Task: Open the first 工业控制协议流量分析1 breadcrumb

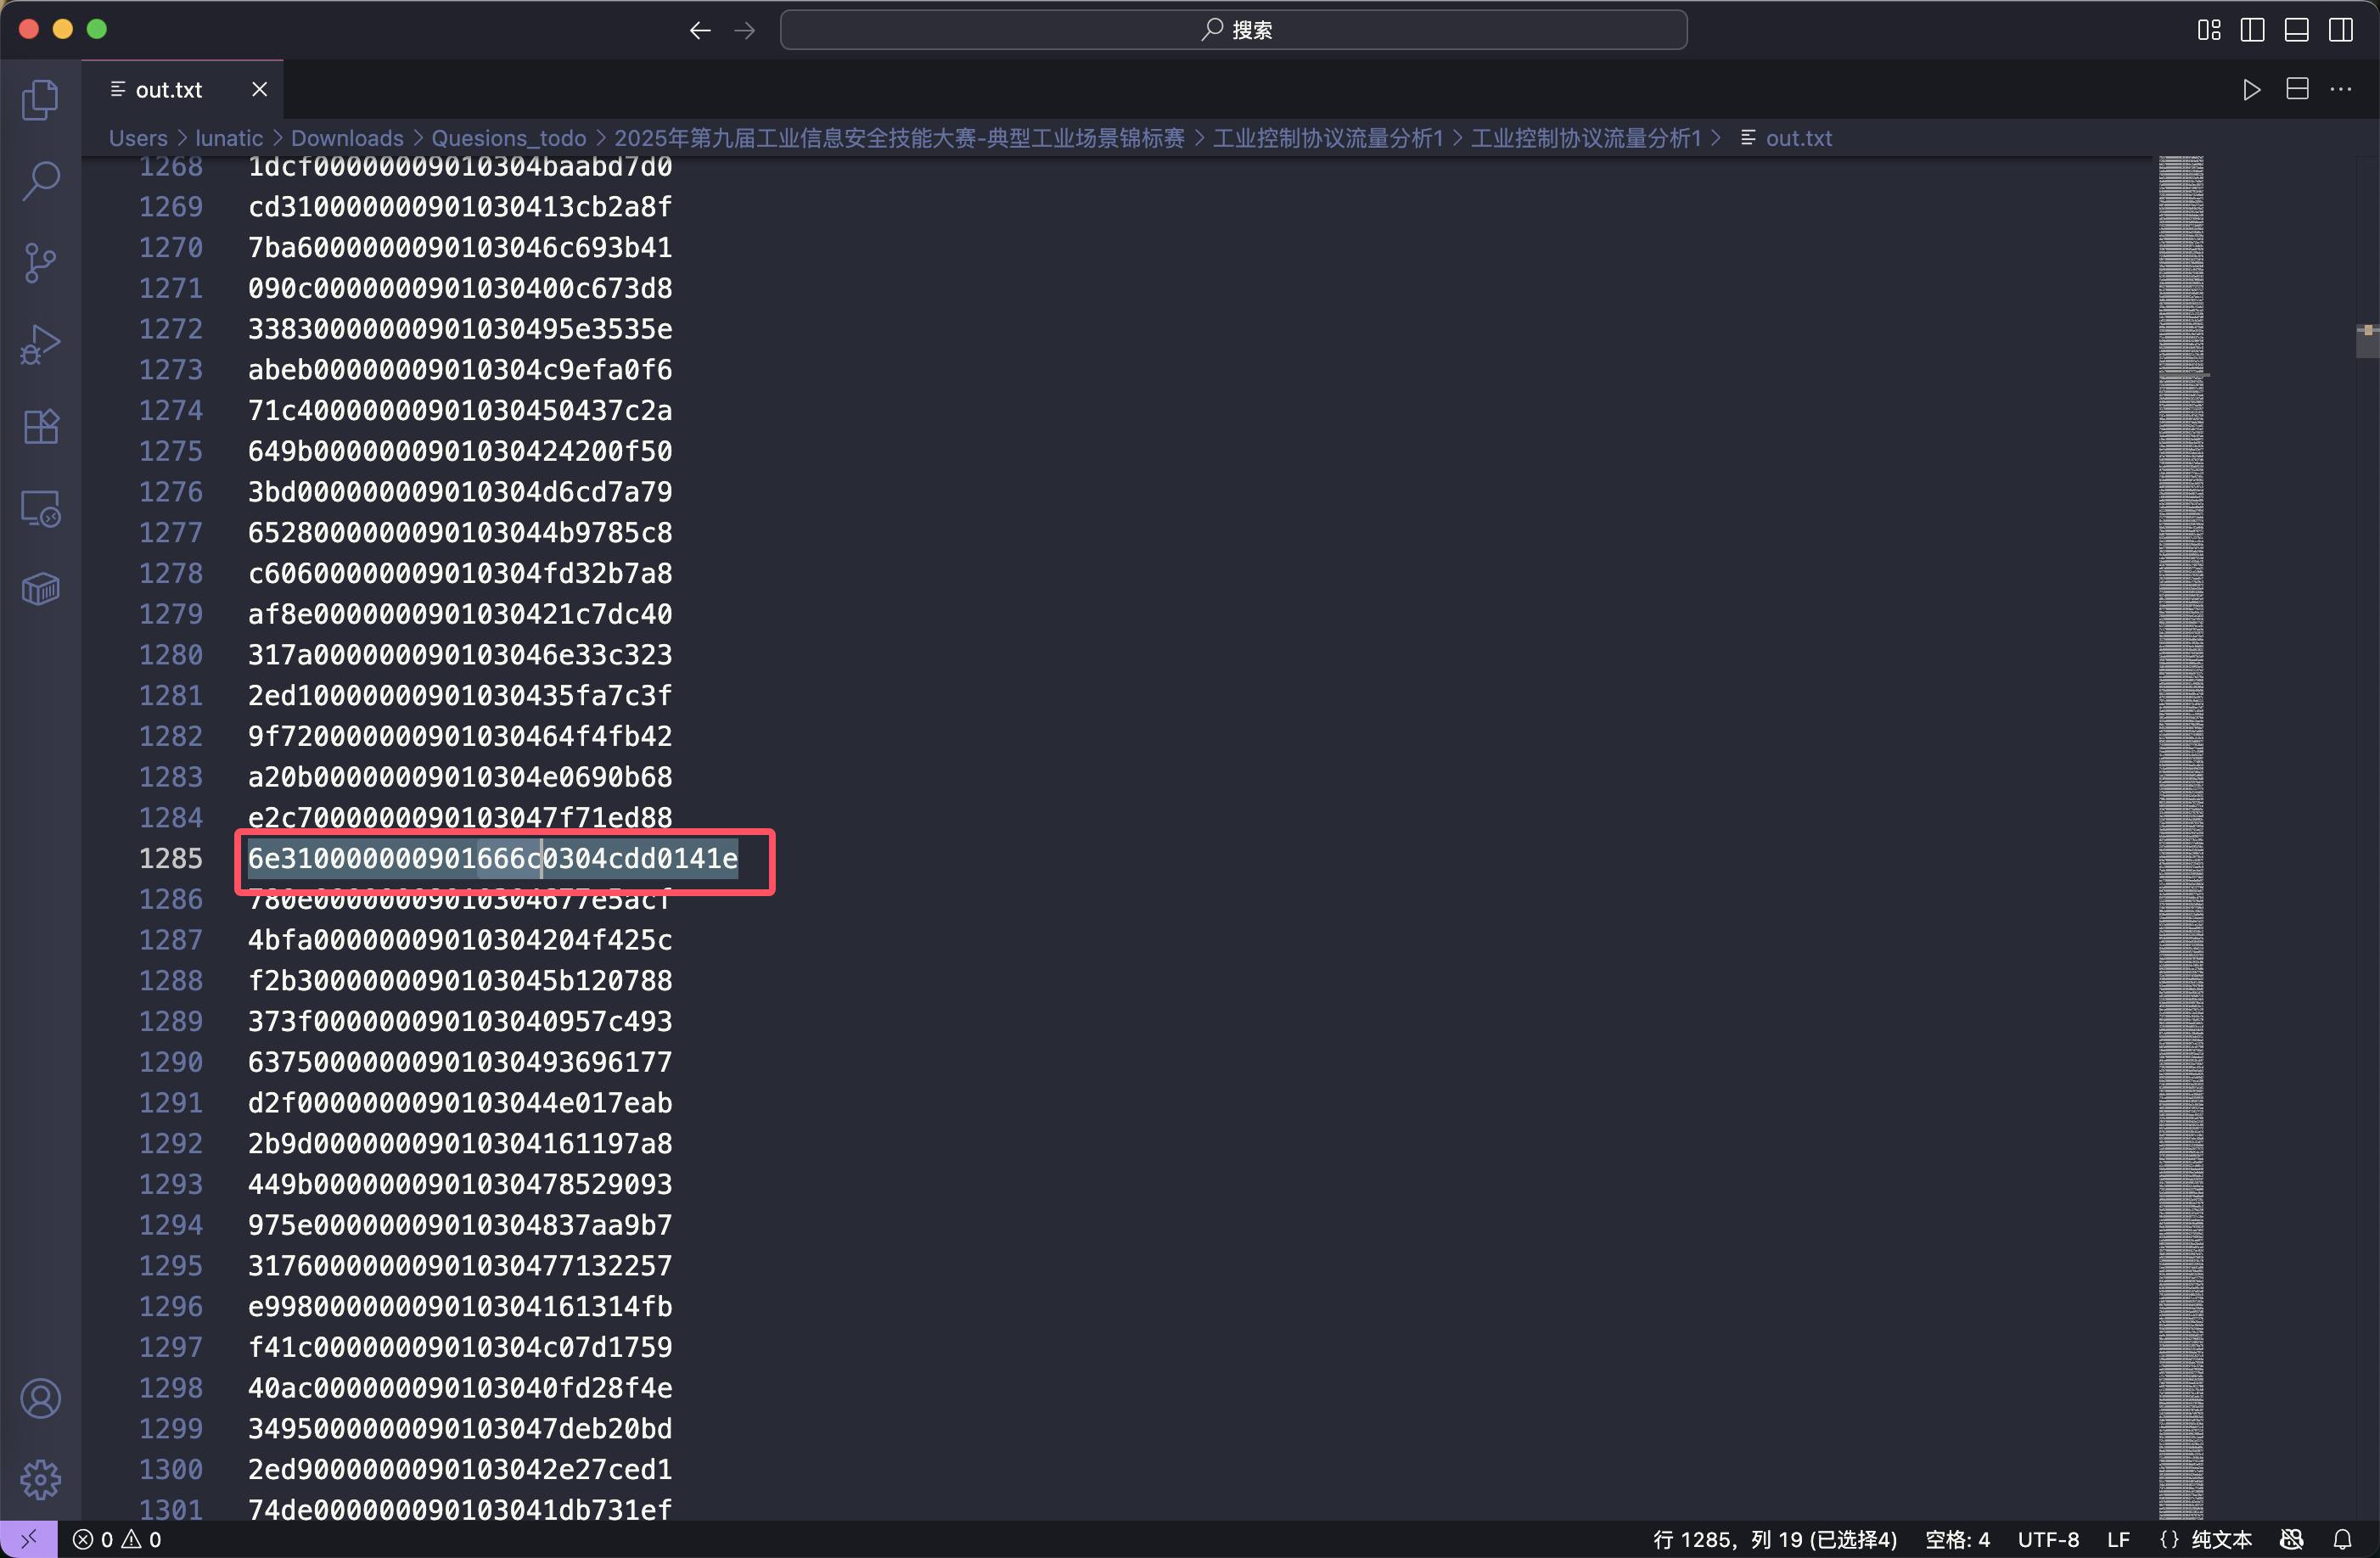Action: pyautogui.click(x=1328, y=138)
